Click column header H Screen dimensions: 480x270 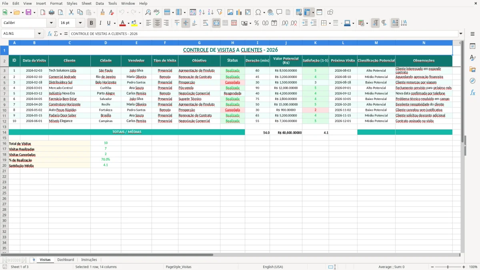(x=232, y=43)
